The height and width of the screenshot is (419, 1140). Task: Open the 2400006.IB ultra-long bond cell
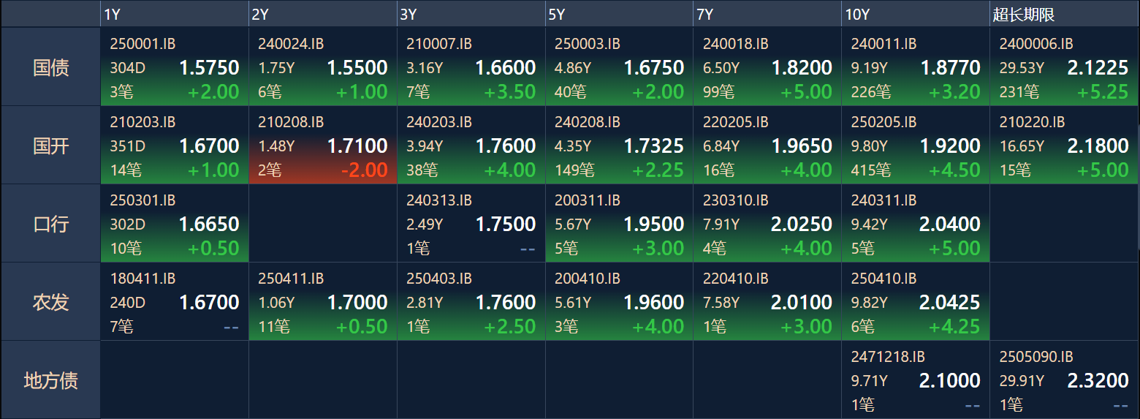pyautogui.click(x=1064, y=67)
